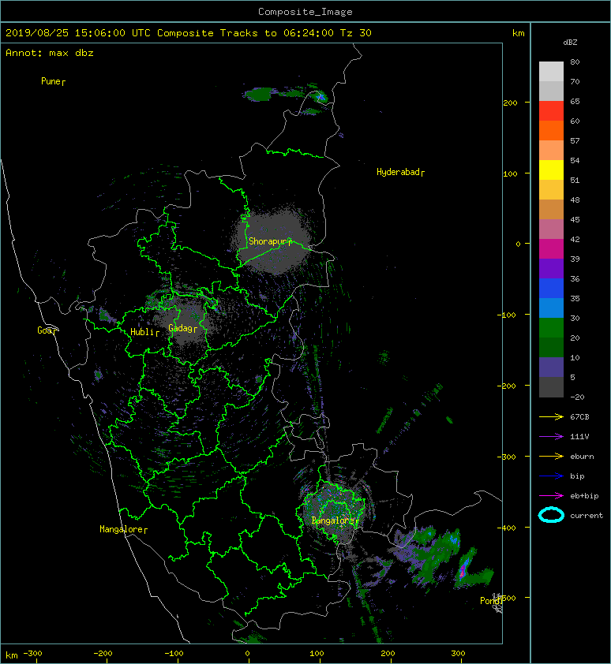Click the Composite_Image title text

click(x=305, y=12)
